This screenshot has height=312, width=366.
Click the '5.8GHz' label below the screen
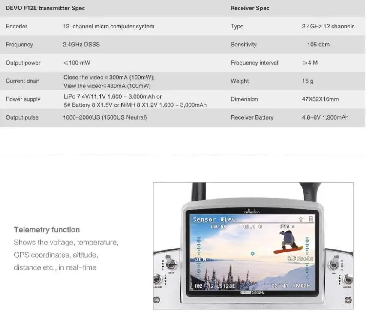(x=258, y=292)
